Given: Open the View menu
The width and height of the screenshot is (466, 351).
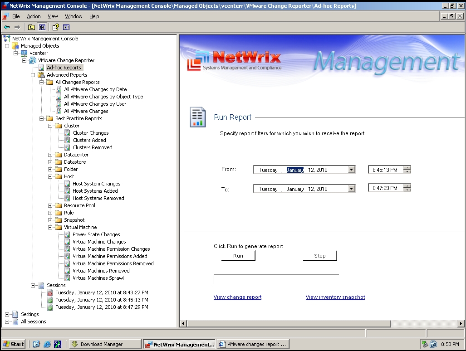Looking at the screenshot, I should pos(53,16).
